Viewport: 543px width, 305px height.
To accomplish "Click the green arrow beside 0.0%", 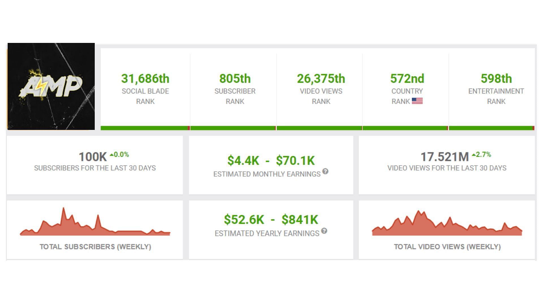I will coord(111,154).
